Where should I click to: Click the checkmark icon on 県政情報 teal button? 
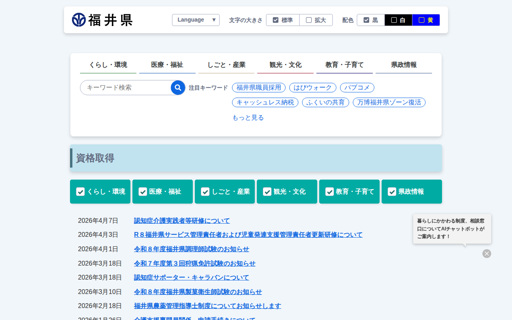coord(392,192)
